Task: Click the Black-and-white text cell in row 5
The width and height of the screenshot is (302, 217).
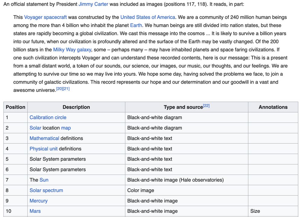Action: [186, 159]
